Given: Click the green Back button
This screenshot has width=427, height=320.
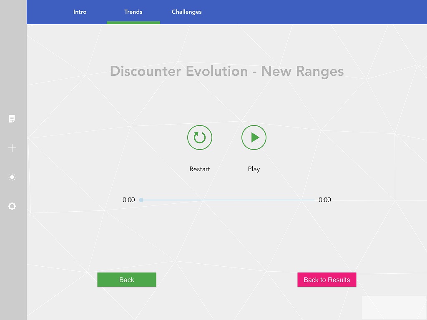Looking at the screenshot, I should click(127, 280).
